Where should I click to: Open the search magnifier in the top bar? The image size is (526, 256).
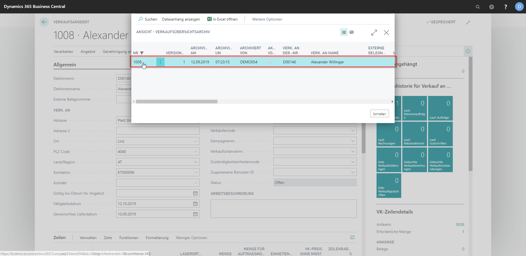[477, 7]
